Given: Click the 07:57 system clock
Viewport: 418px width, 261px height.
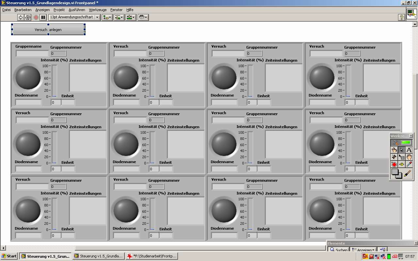Looking at the screenshot, I should pos(410,256).
